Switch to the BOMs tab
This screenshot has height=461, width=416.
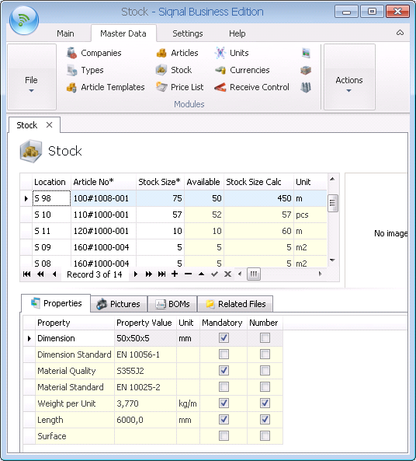click(172, 304)
